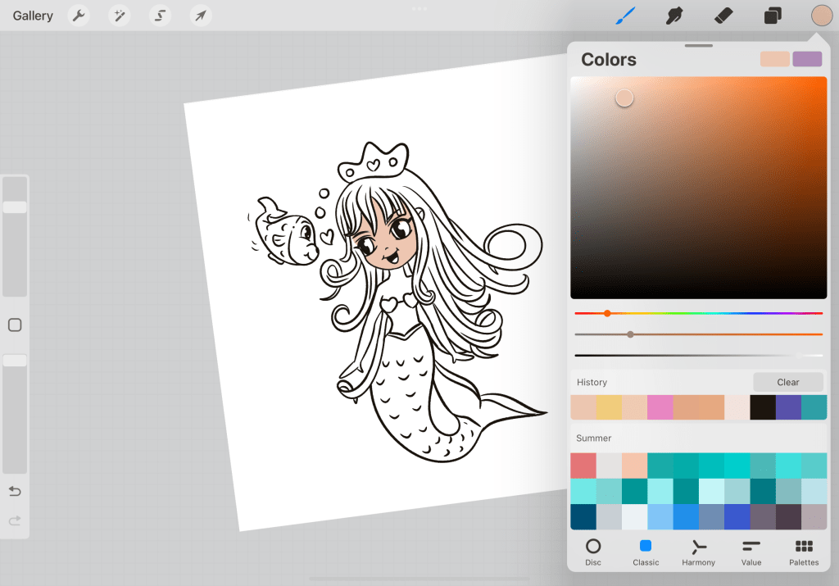Click the hue slider bar
The width and height of the screenshot is (839, 586).
pyautogui.click(x=698, y=313)
